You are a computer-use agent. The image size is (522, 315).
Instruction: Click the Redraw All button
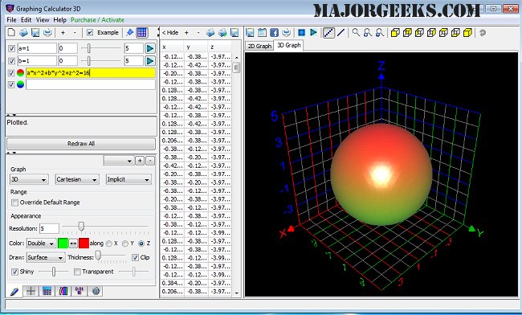[81, 144]
